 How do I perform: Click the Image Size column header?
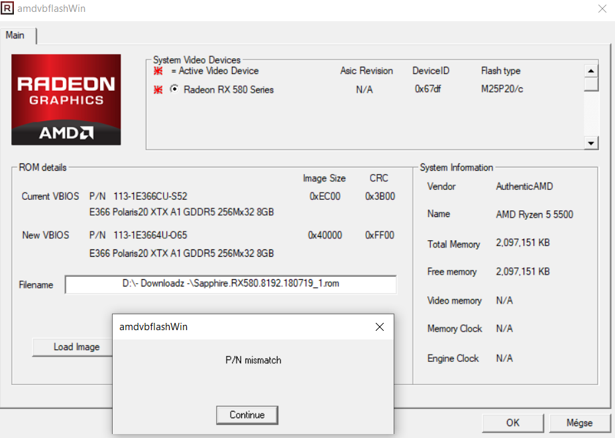pos(324,179)
